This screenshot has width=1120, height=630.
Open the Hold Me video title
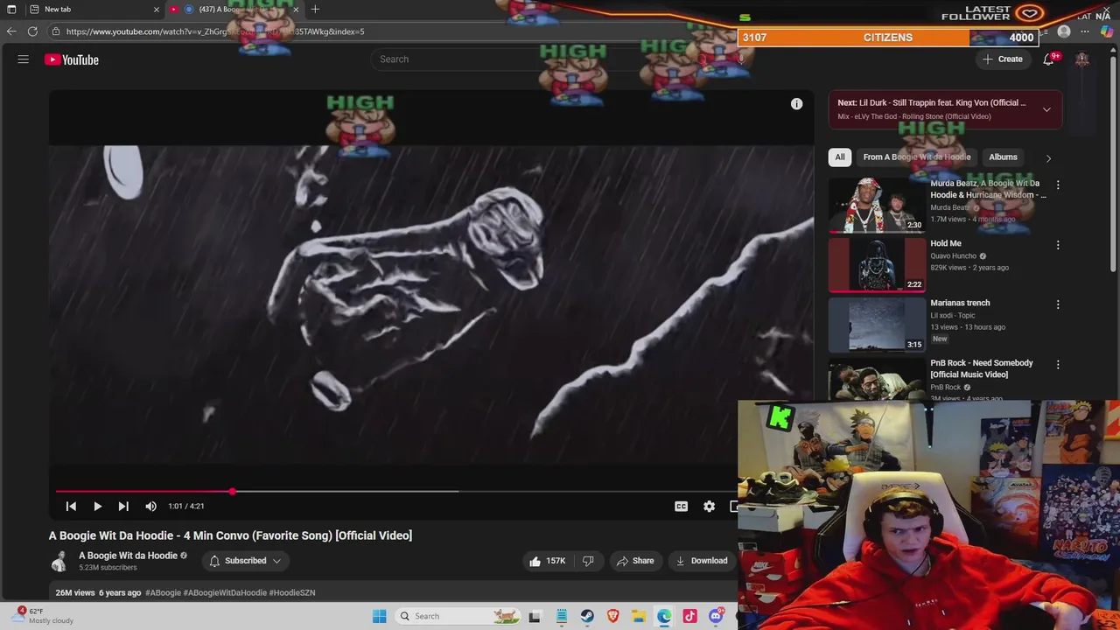tap(946, 243)
